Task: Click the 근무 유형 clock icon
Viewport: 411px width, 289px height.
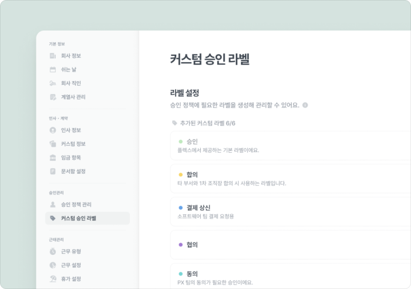Action: [53, 251]
